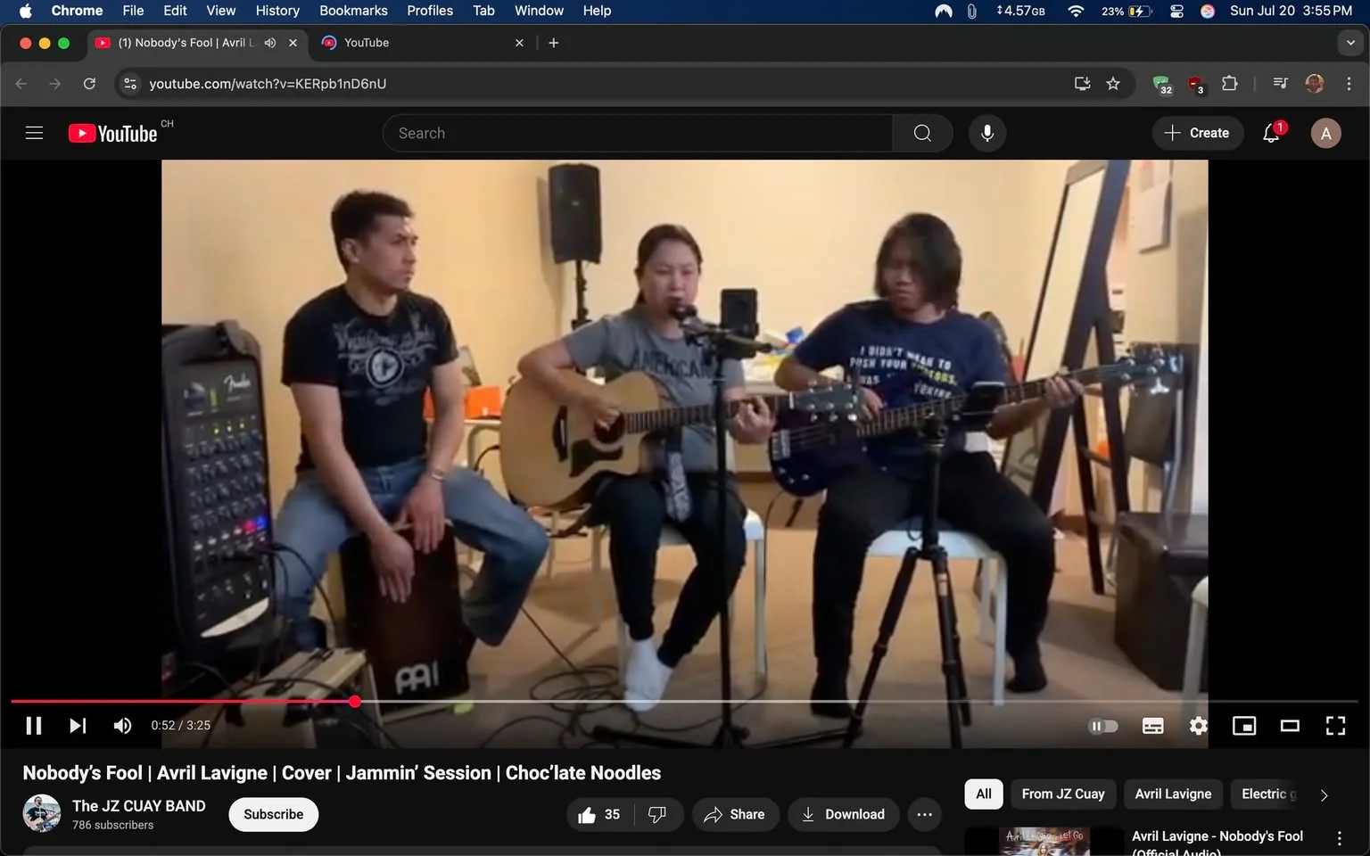
Task: Open Chrome profile avatar in toolbar
Action: [1315, 83]
